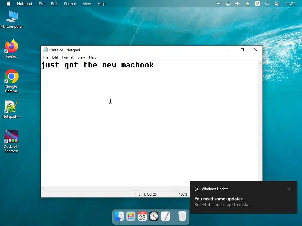
Task: Open Notepad++ desktop shortcut
Action: tap(11, 109)
